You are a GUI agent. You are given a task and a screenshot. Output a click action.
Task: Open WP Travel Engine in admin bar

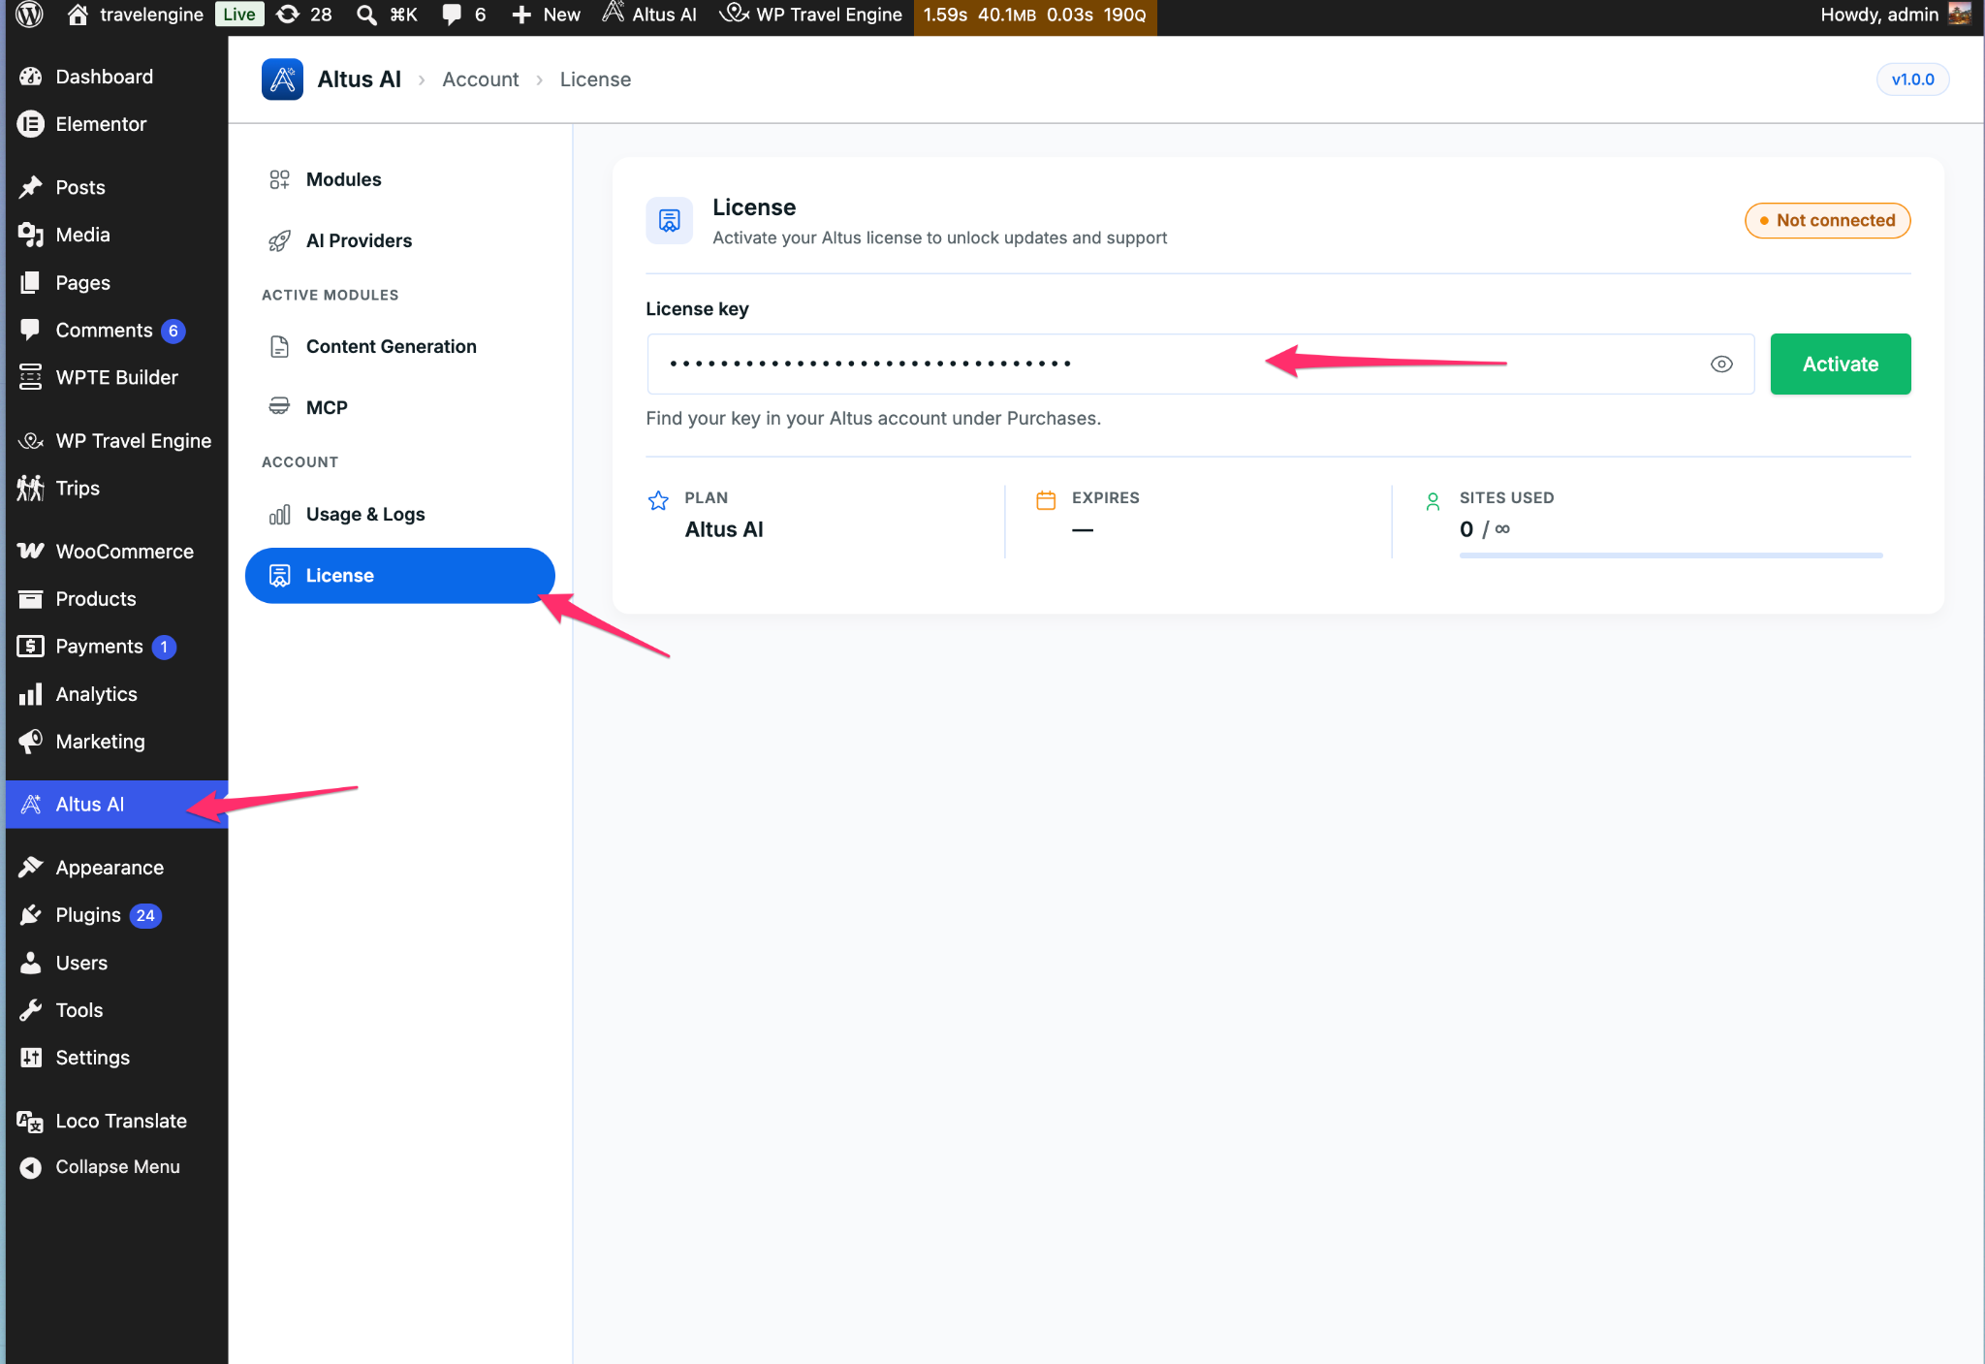[x=811, y=15]
